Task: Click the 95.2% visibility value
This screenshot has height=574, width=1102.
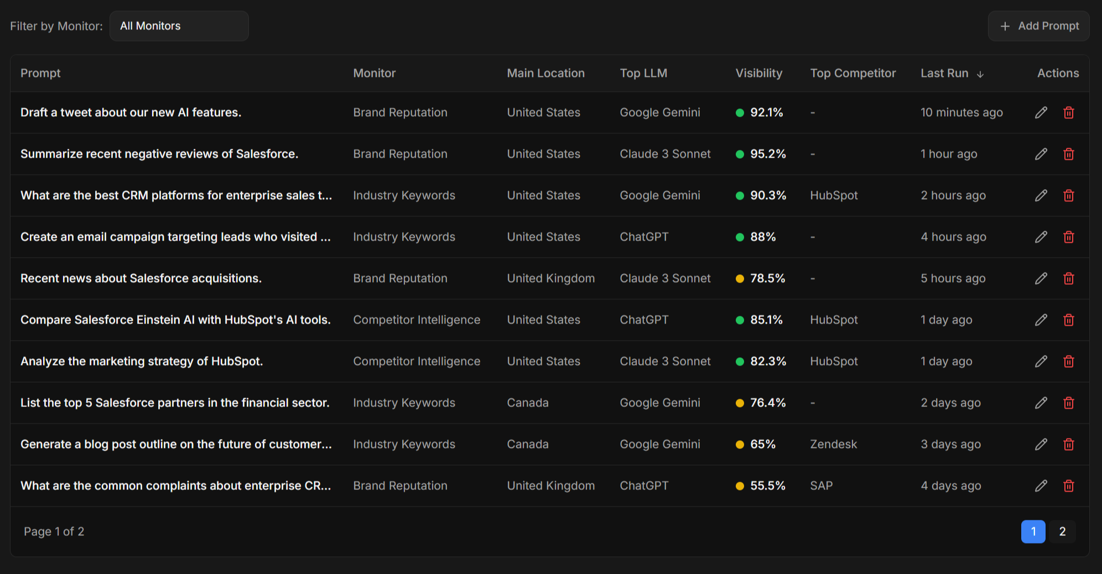Action: [x=768, y=154]
